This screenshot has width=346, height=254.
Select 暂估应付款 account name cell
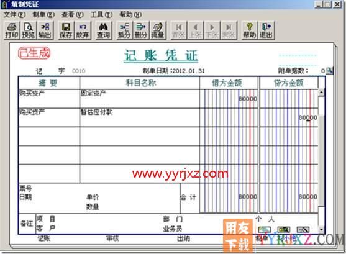140,117
